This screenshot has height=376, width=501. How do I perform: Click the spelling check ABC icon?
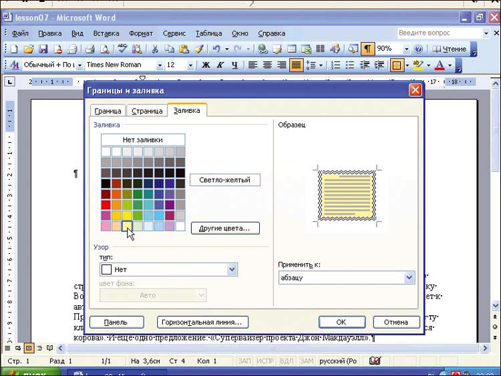coord(122,49)
